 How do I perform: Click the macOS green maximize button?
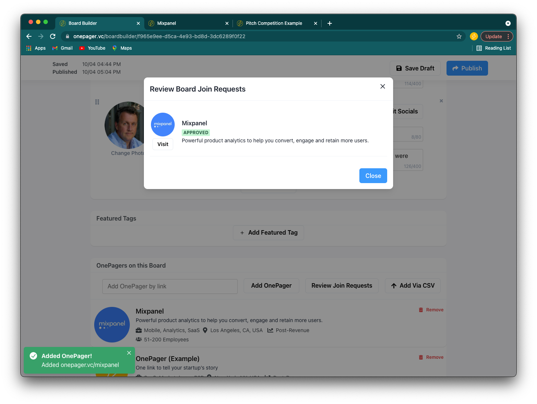46,22
